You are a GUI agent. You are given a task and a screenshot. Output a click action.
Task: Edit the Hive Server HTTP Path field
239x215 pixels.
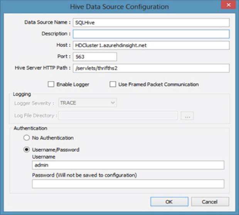(x=151, y=68)
